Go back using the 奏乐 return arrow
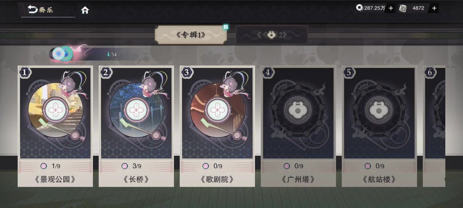 (33, 9)
